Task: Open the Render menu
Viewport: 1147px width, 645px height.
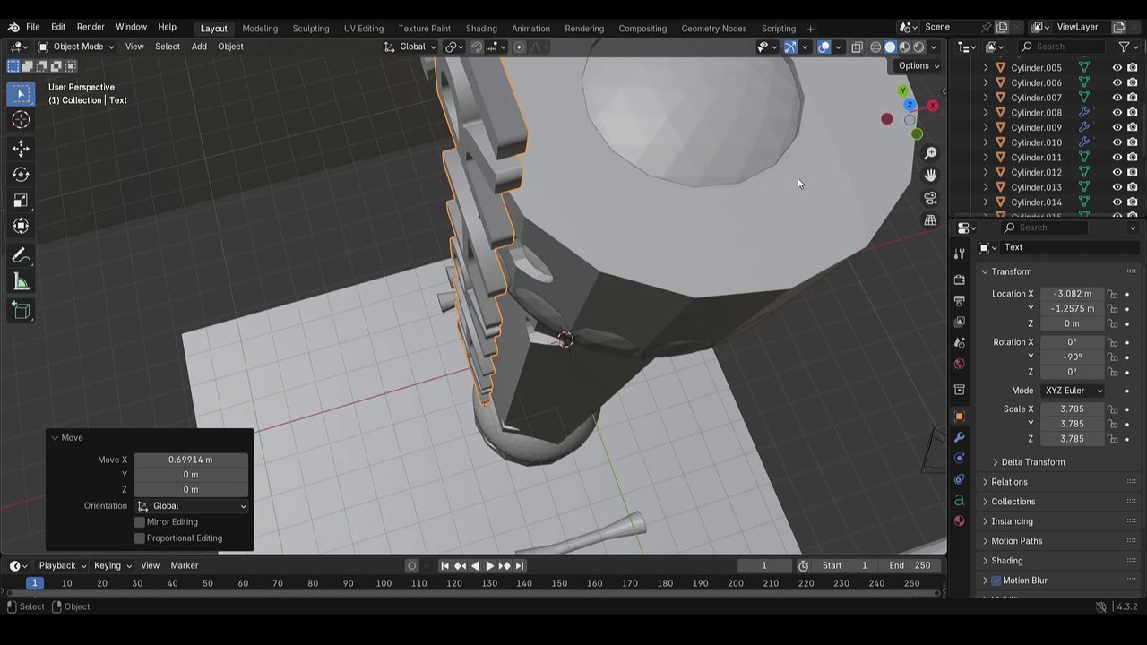Action: coord(91,27)
